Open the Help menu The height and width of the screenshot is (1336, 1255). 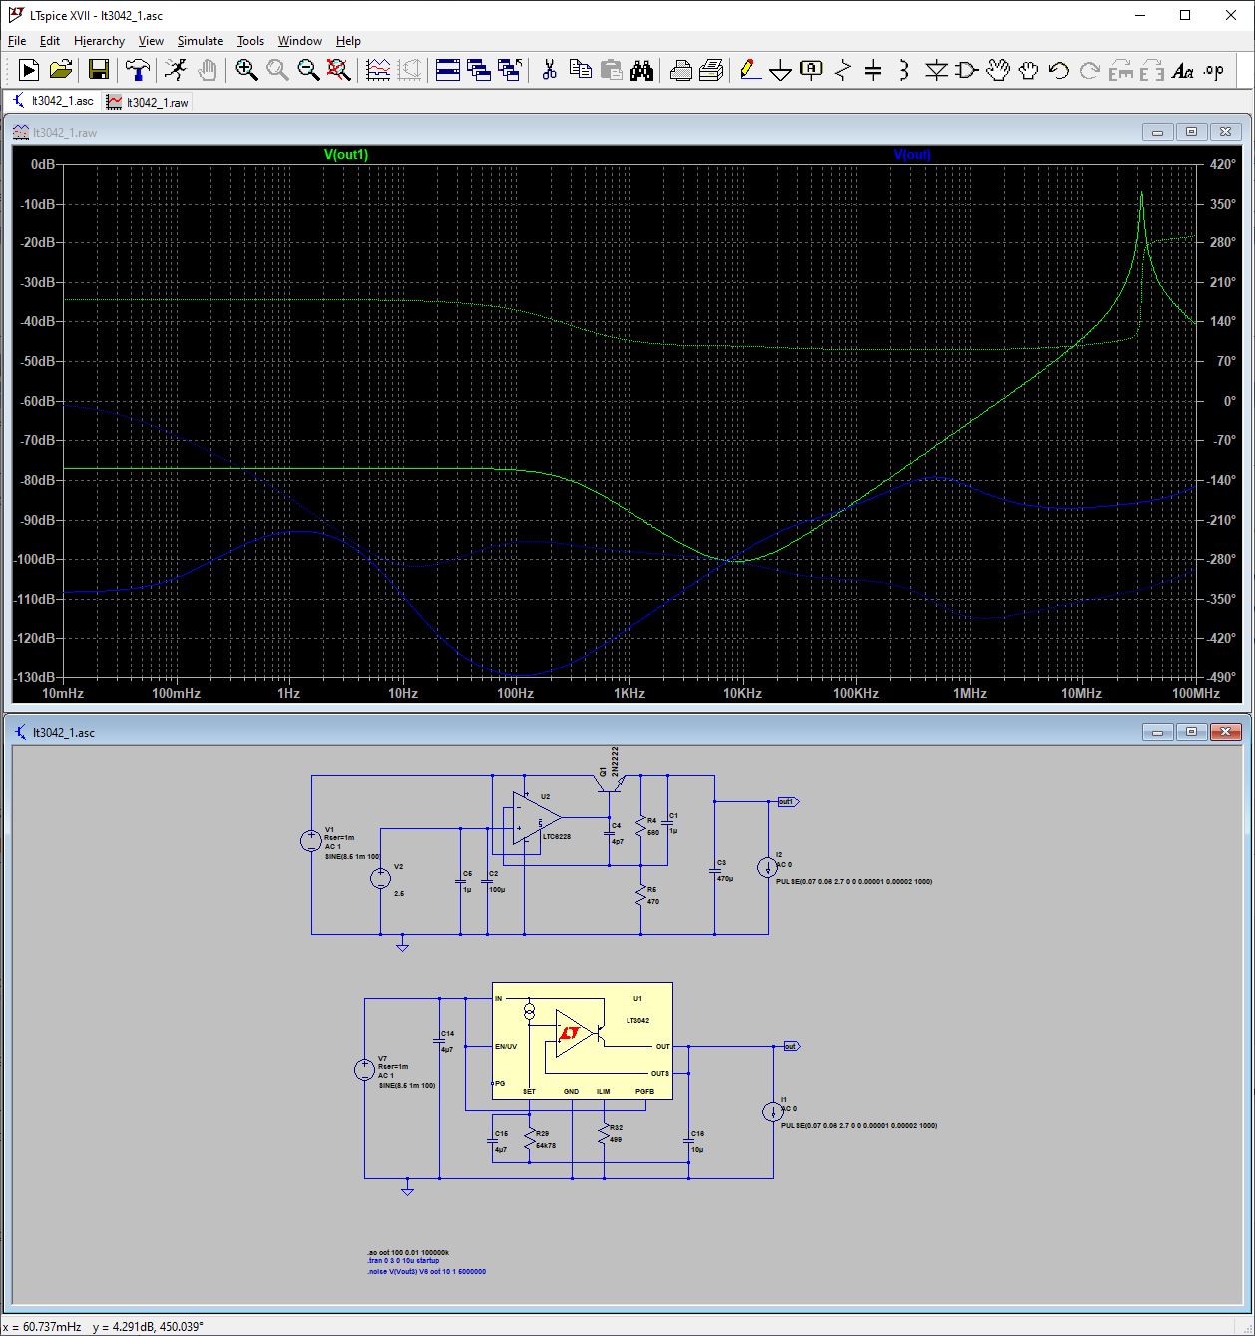(x=348, y=41)
